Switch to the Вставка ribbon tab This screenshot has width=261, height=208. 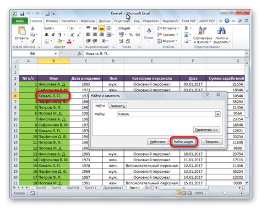coord(52,21)
